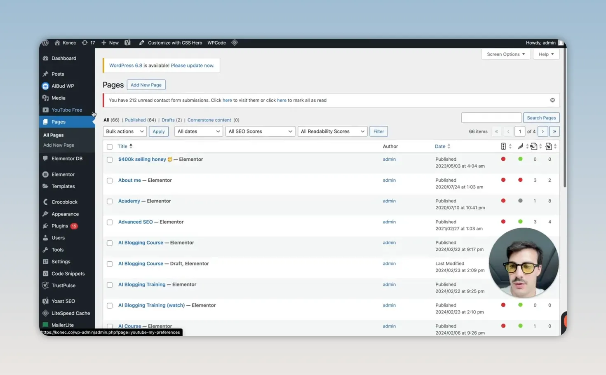Open Customize with CSS Hero pencil

click(141, 43)
